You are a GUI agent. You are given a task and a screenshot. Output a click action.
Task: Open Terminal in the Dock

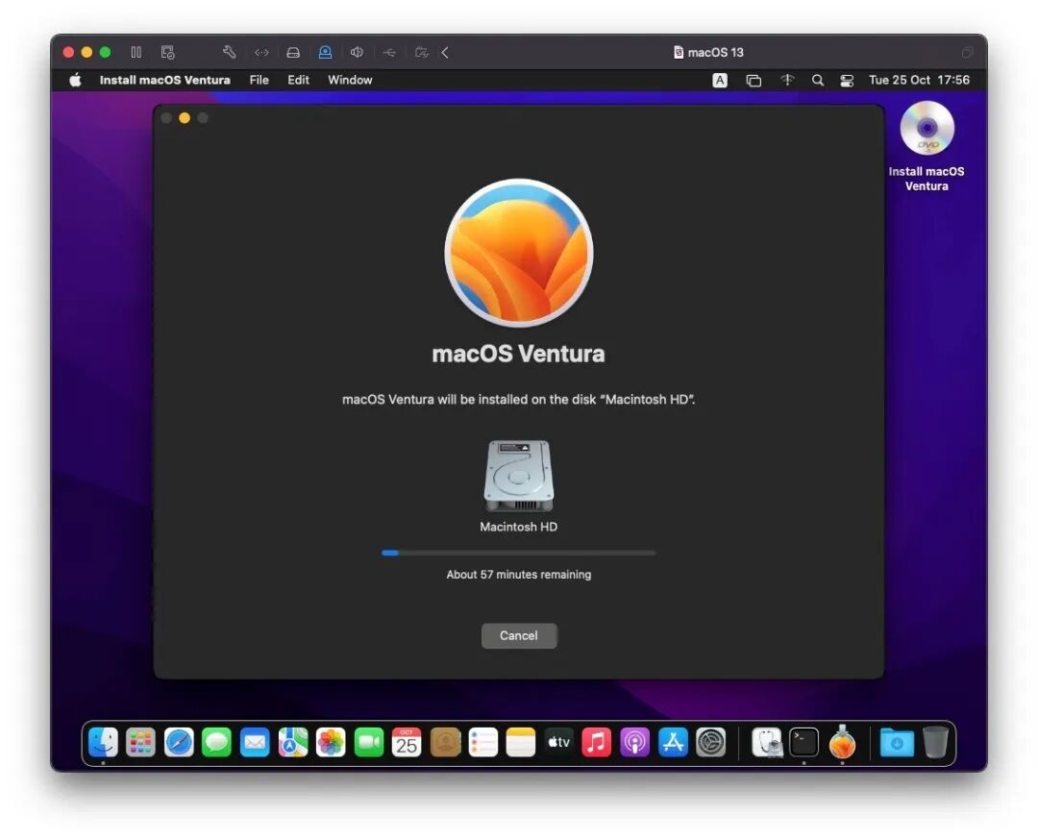pyautogui.click(x=804, y=742)
